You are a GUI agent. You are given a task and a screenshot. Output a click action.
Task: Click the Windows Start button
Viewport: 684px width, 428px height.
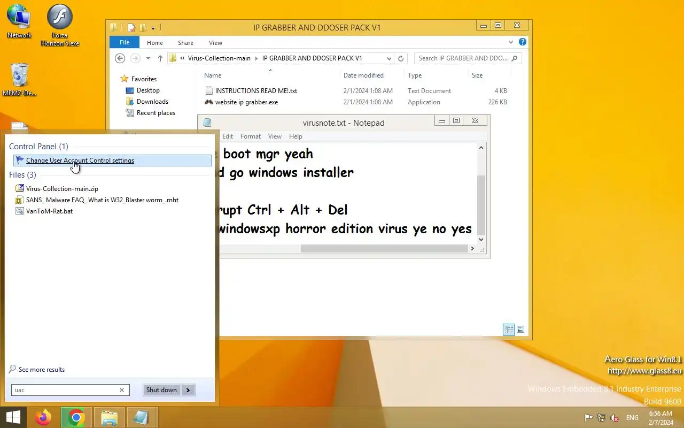point(13,417)
